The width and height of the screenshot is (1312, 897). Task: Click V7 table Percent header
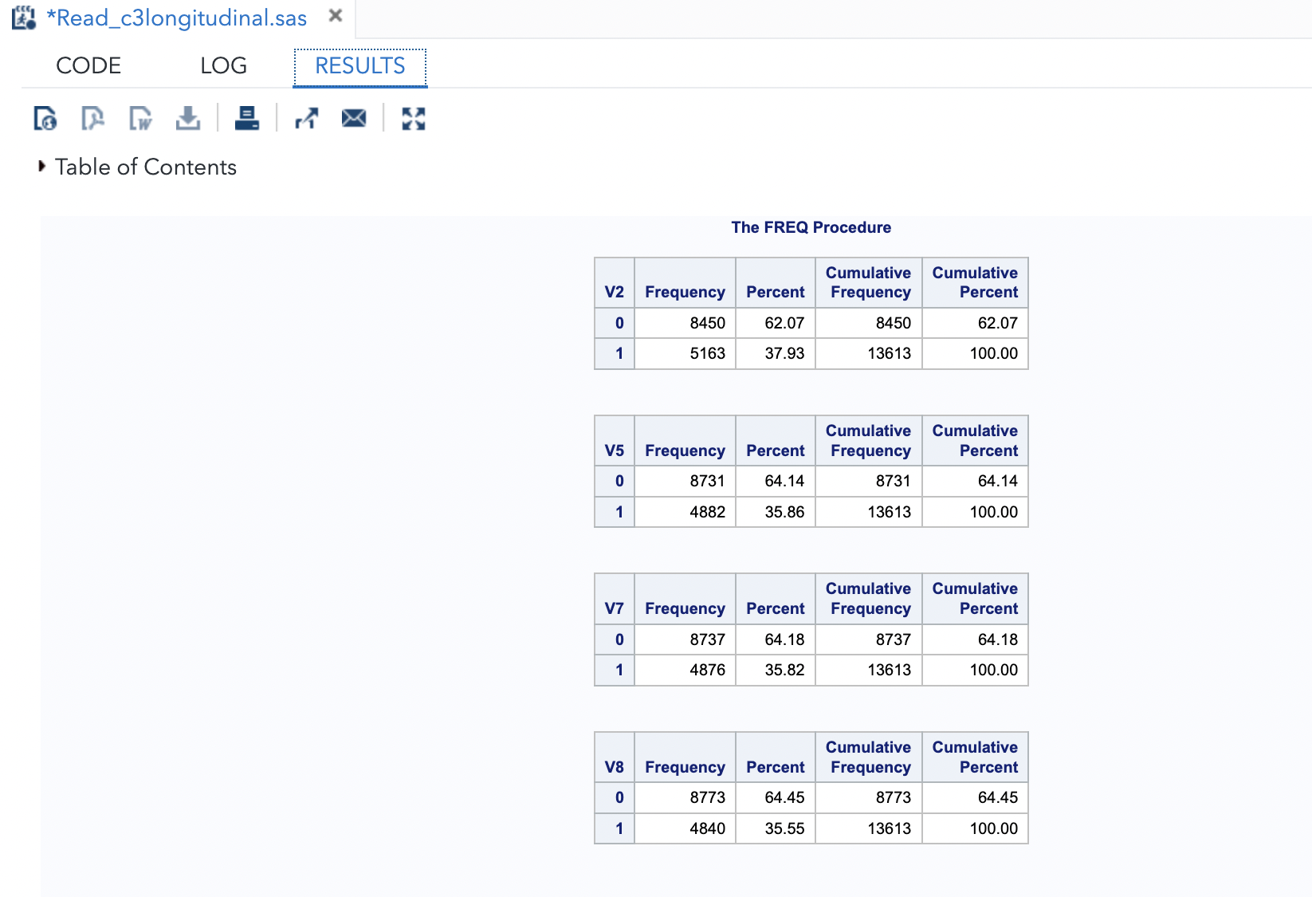pyautogui.click(x=775, y=608)
